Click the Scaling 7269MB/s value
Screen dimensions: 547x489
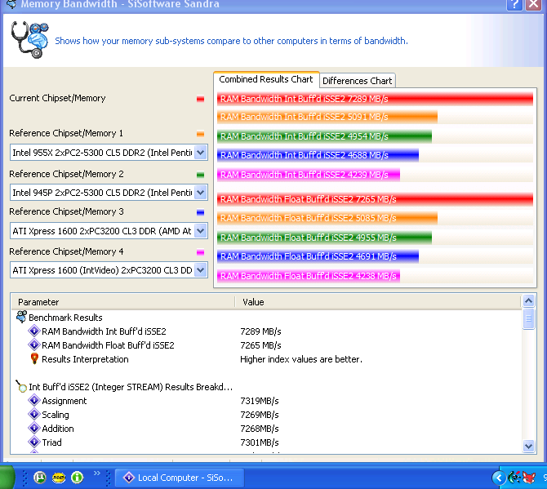coord(260,415)
